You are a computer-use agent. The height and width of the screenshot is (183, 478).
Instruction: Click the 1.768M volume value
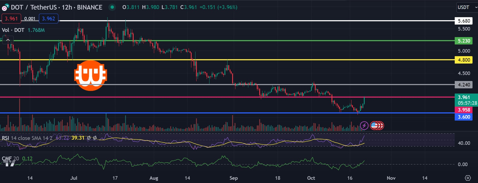pos(36,30)
